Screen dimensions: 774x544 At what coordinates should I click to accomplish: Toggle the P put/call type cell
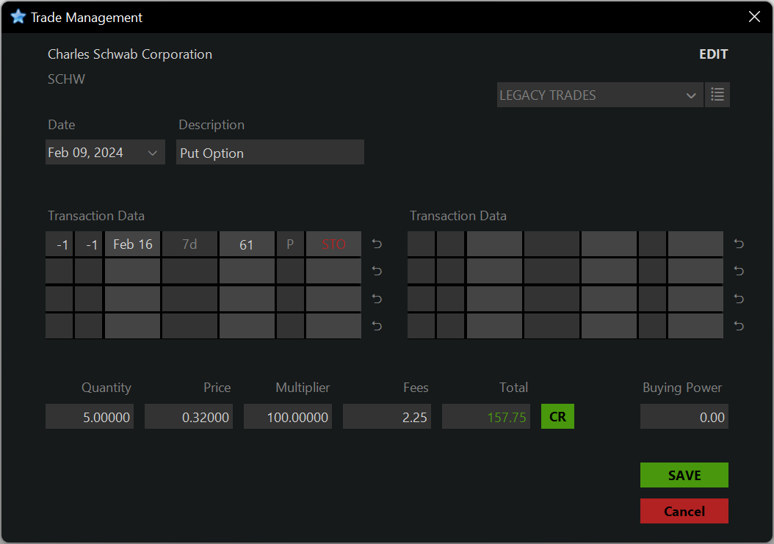click(290, 244)
